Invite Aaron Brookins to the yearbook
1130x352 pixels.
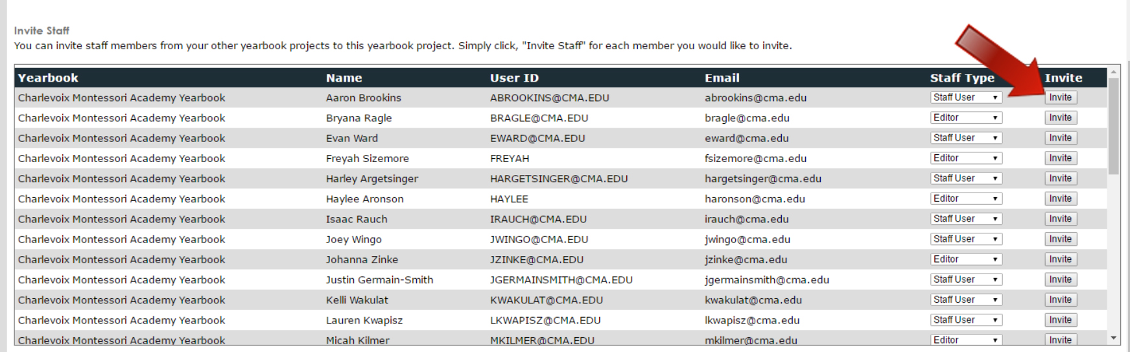click(1061, 97)
